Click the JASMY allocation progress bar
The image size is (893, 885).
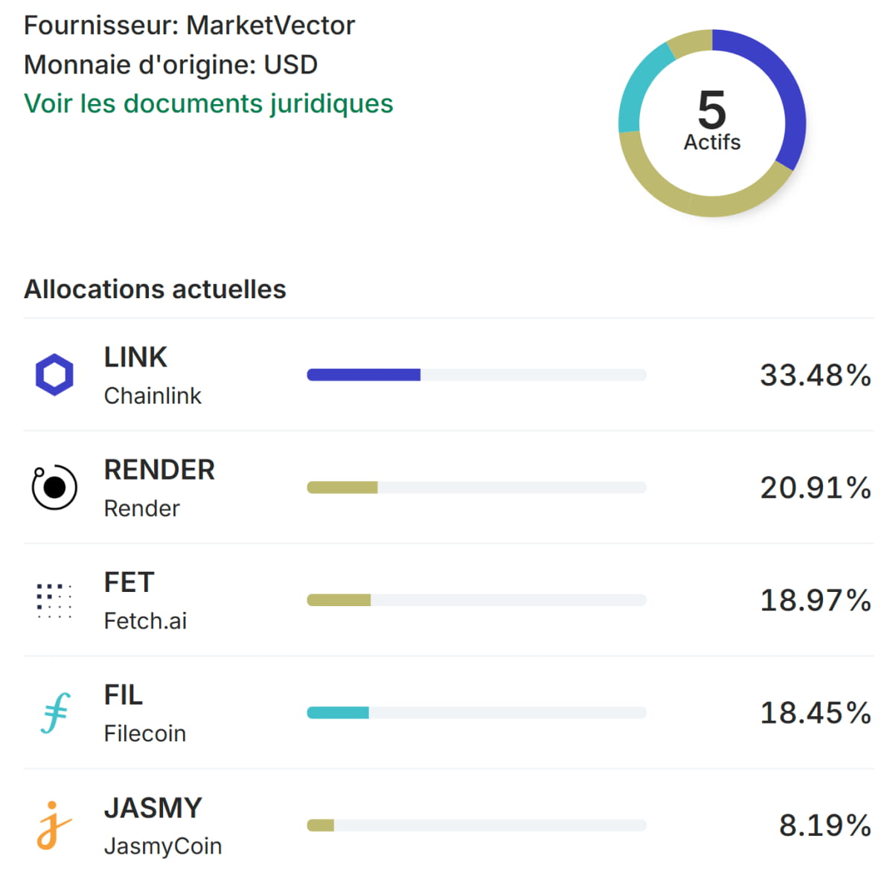(x=476, y=826)
